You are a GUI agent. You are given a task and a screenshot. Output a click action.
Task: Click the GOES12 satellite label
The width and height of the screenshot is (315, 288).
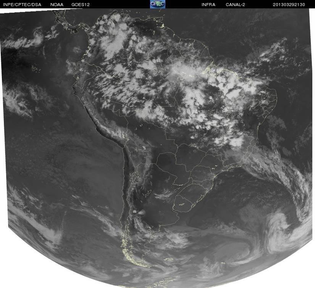81,5
